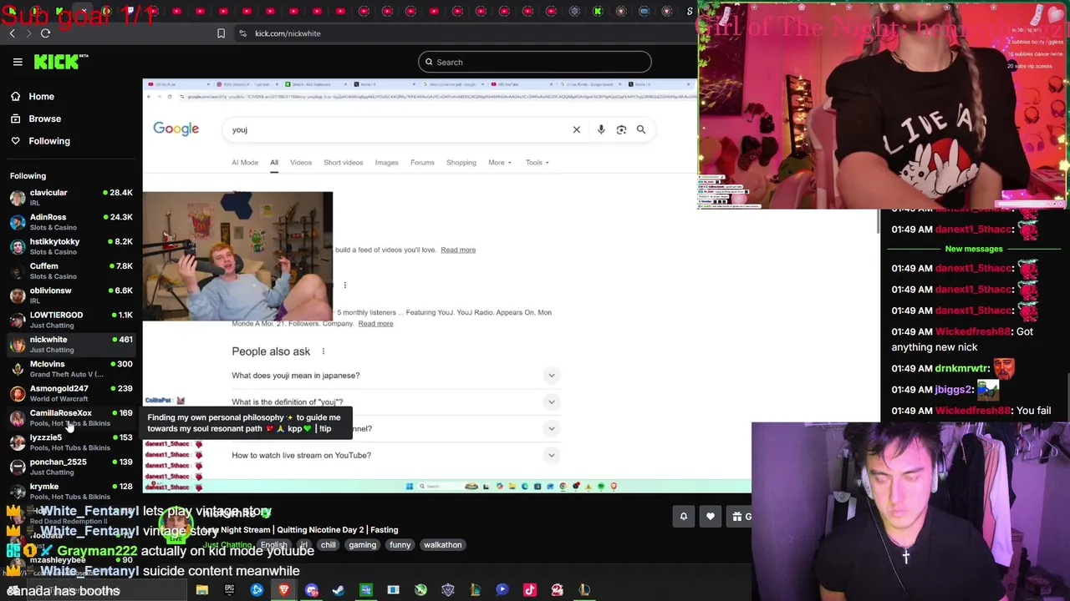The width and height of the screenshot is (1070, 601).
Task: Click the Kick Search field
Action: tap(535, 62)
